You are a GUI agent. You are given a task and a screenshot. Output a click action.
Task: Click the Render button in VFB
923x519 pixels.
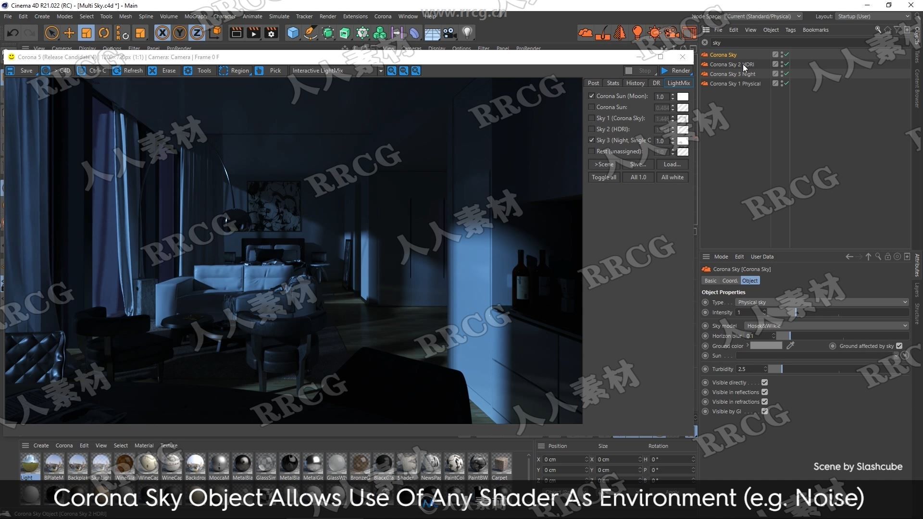pos(676,71)
